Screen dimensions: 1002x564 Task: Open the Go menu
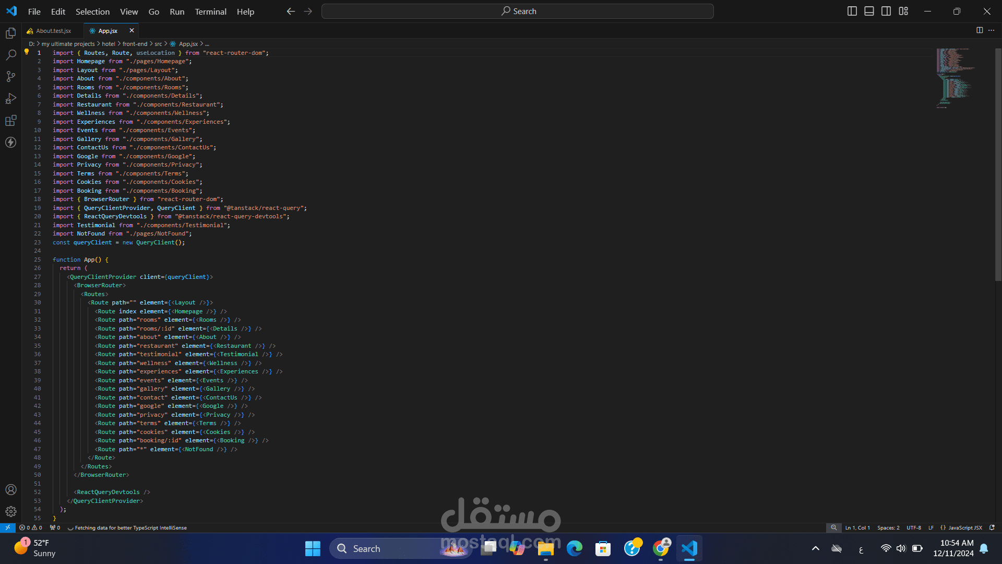click(x=154, y=11)
